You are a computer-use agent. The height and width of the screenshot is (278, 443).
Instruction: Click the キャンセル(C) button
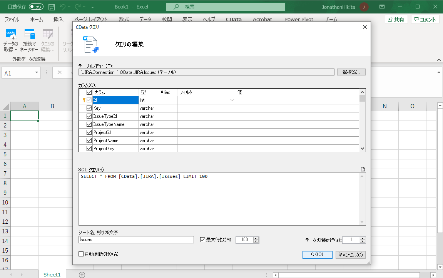coord(351,255)
